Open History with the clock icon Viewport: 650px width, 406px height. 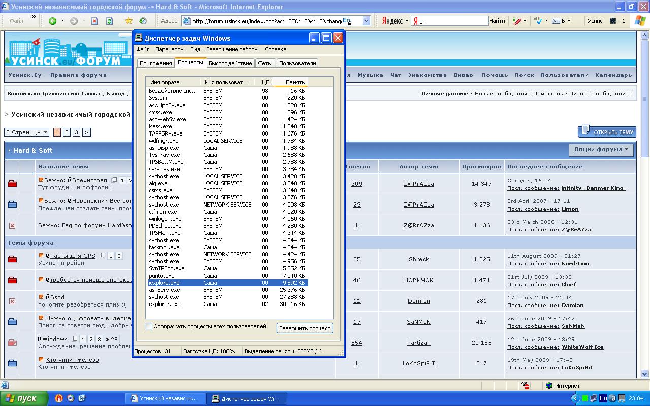tap(143, 21)
